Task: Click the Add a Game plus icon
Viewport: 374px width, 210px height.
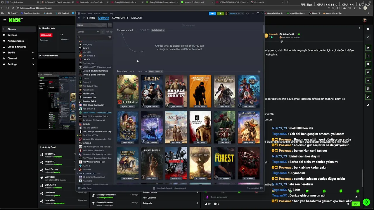Action: click(x=79, y=188)
